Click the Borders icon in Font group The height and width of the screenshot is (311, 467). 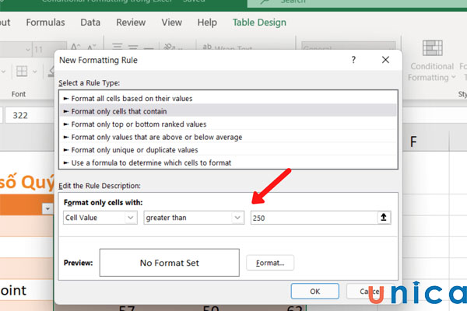point(23,72)
